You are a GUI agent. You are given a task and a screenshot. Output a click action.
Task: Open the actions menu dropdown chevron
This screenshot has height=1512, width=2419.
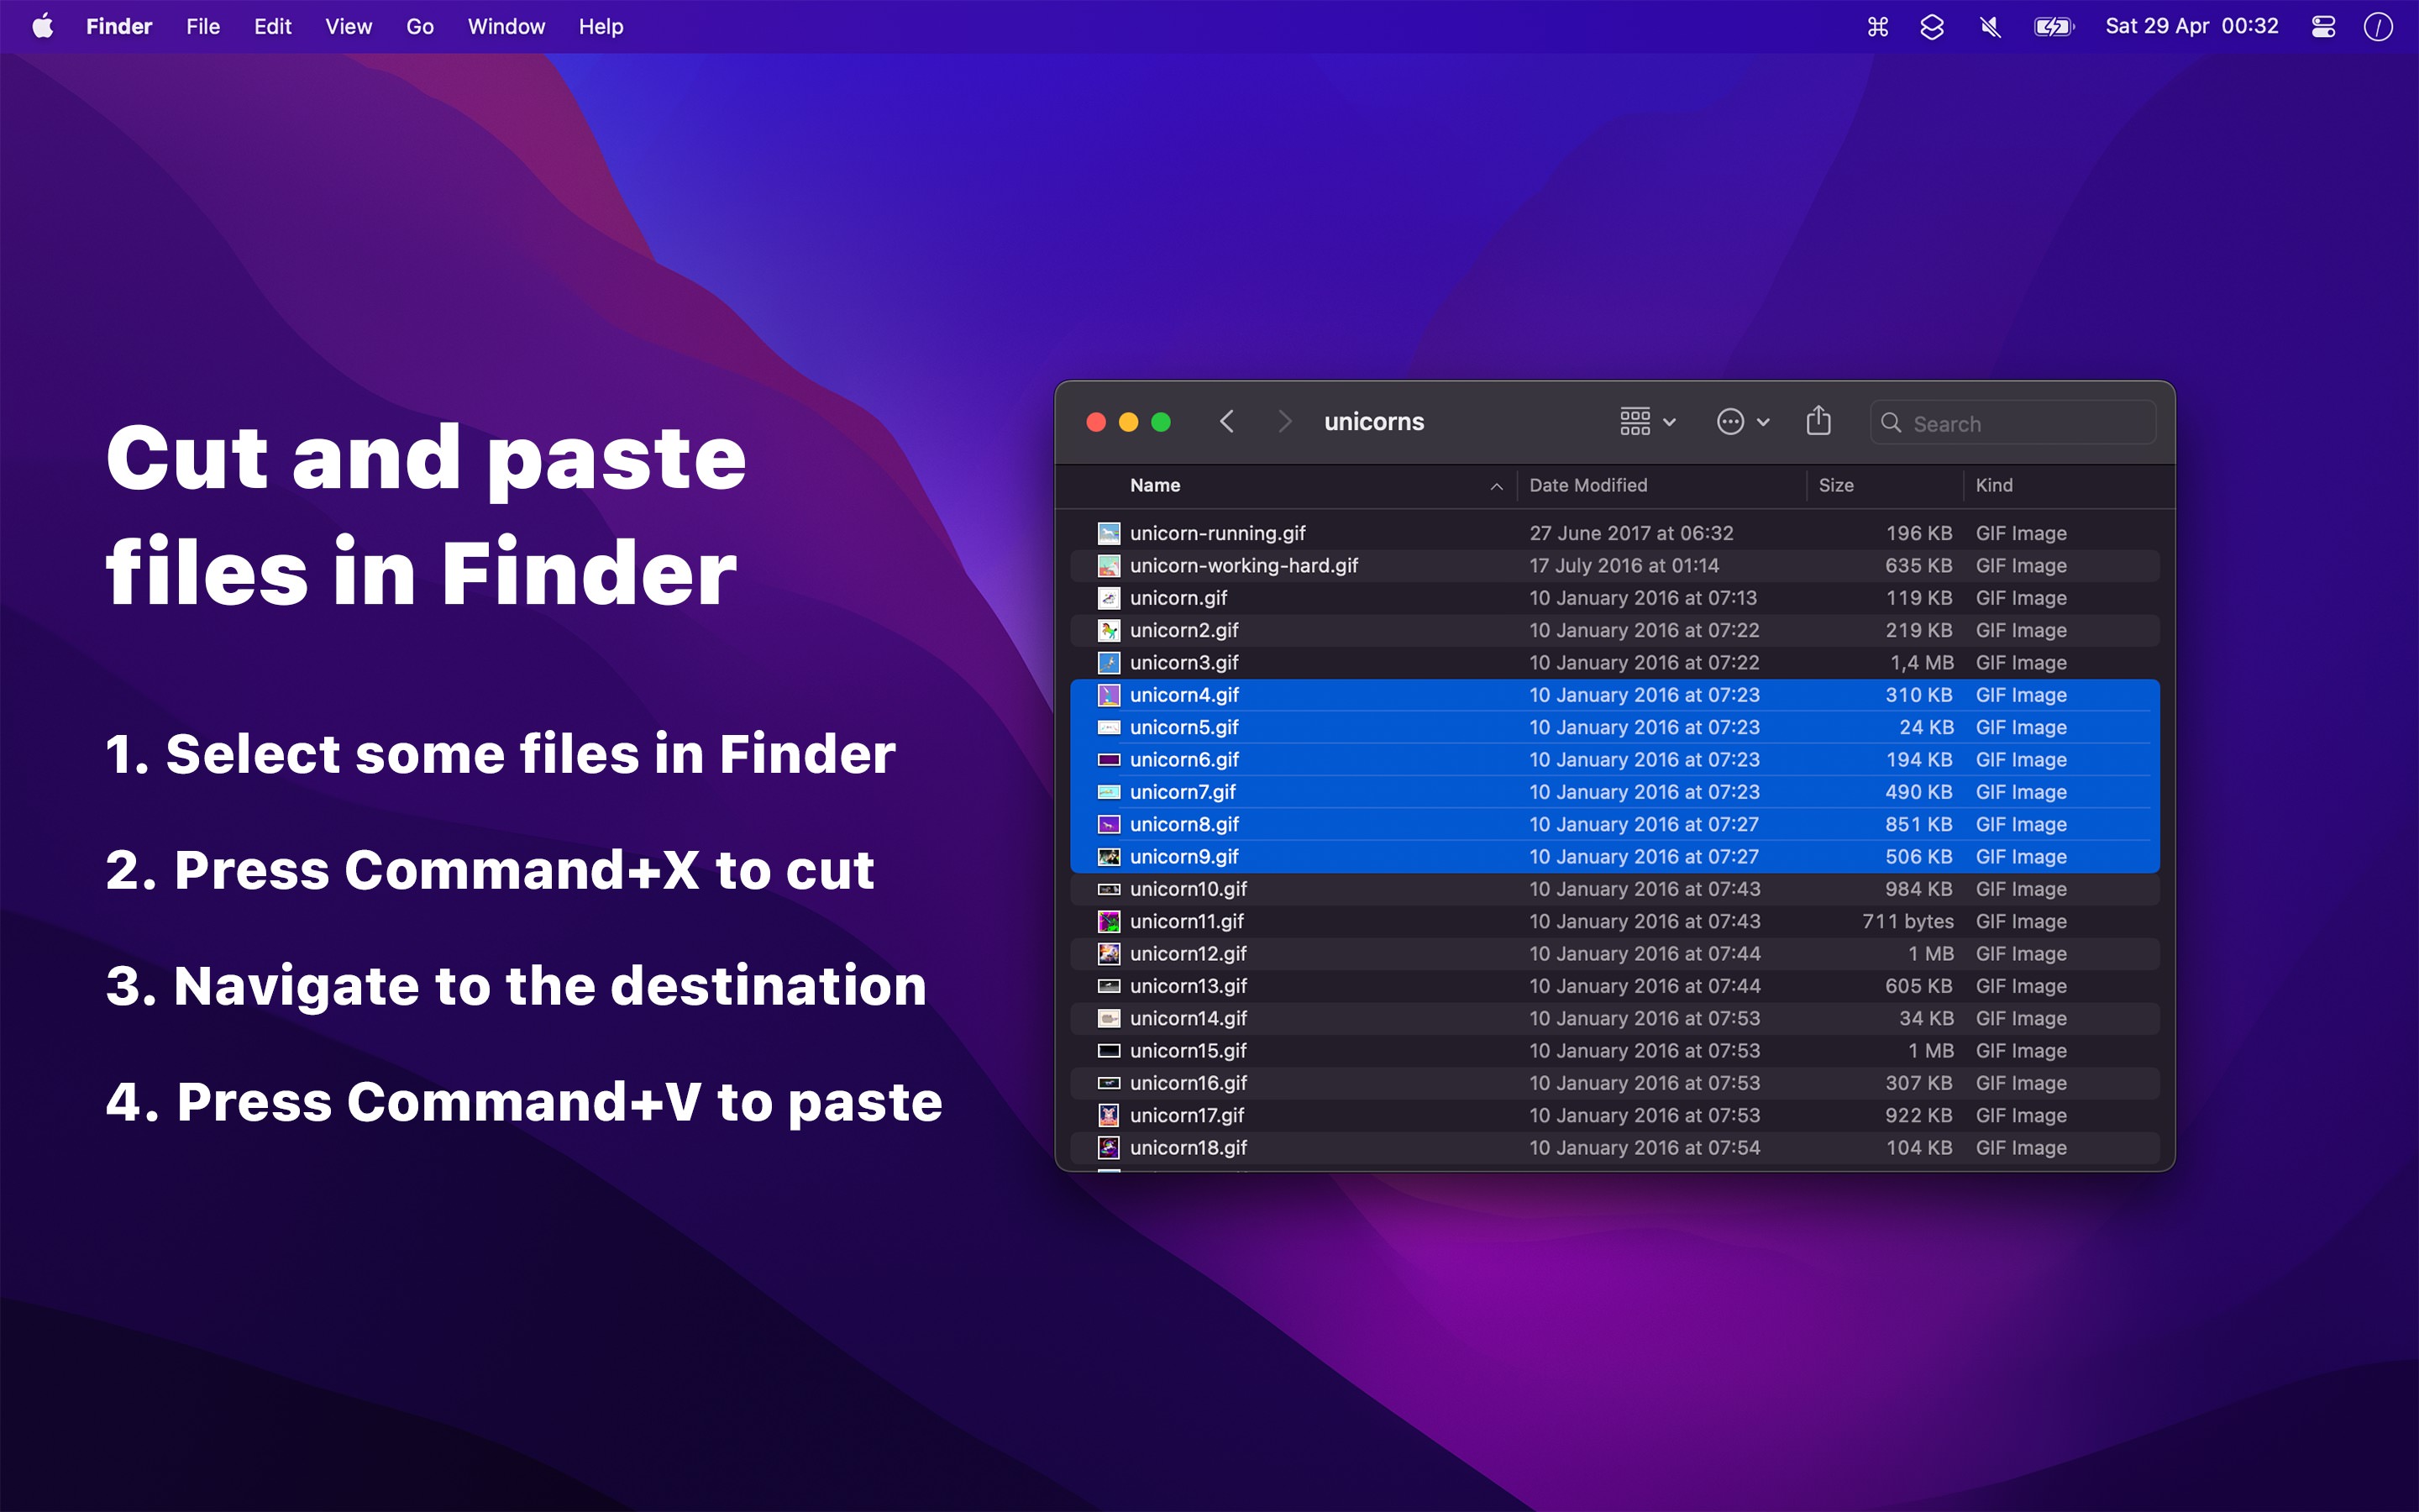click(1762, 421)
